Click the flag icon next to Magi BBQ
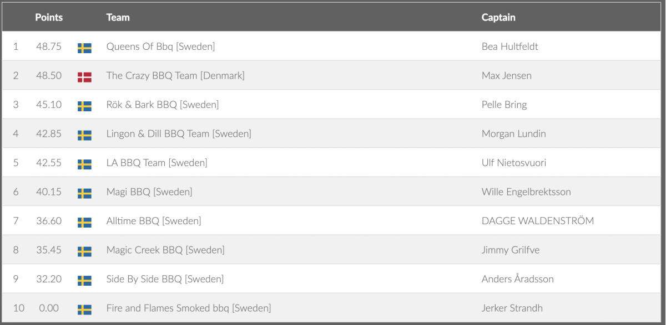 pos(84,193)
